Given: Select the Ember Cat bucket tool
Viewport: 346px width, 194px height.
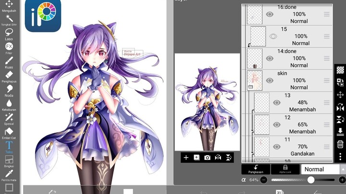Looking at the screenshot, I should coord(9,133).
